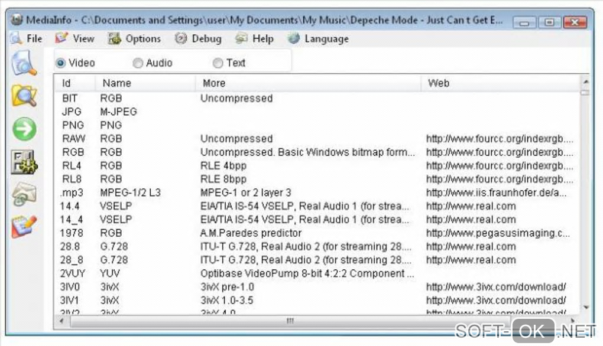Click the pegasusimaging web address cell
This screenshot has width=603, height=346.
pyautogui.click(x=498, y=233)
